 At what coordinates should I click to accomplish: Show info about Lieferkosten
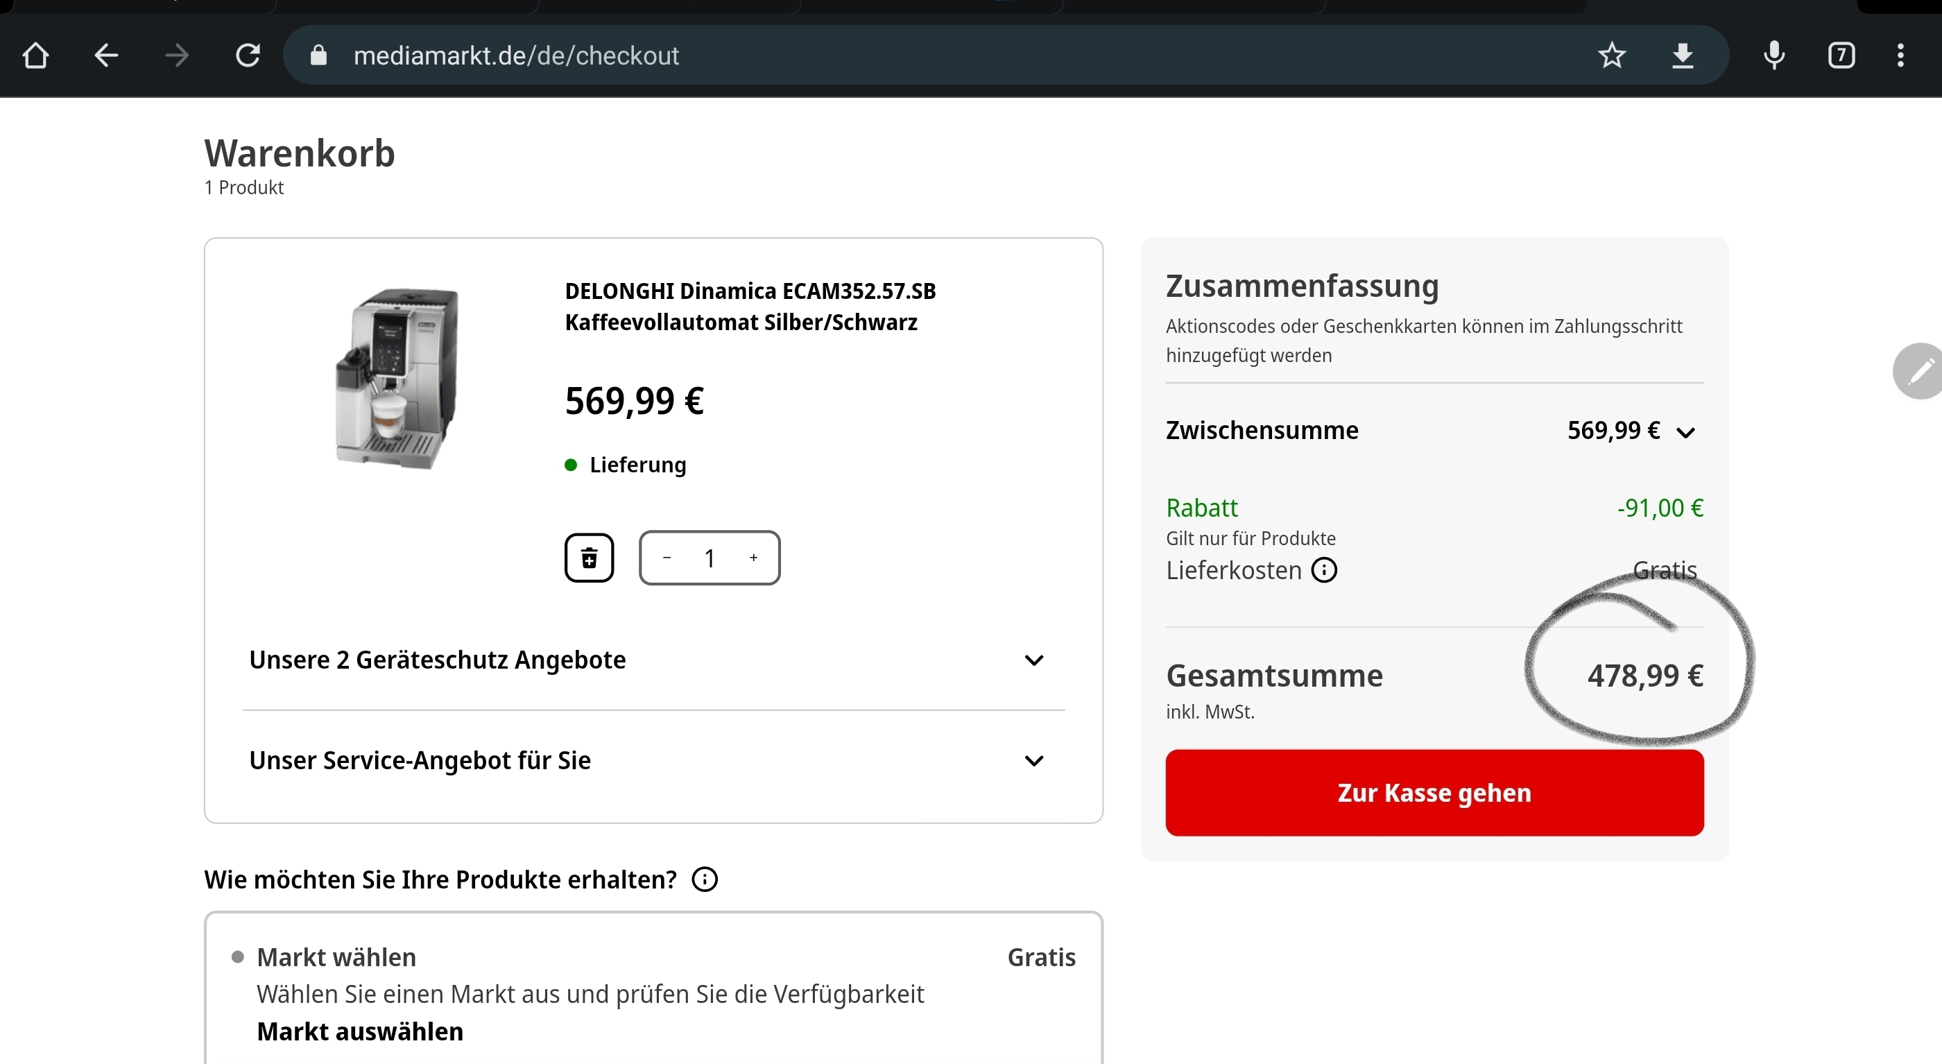pos(1324,570)
